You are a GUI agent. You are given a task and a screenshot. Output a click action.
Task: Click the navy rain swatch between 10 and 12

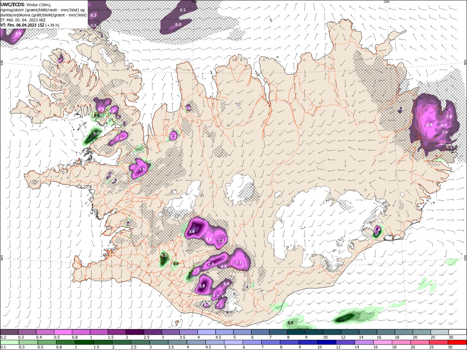click(x=326, y=342)
